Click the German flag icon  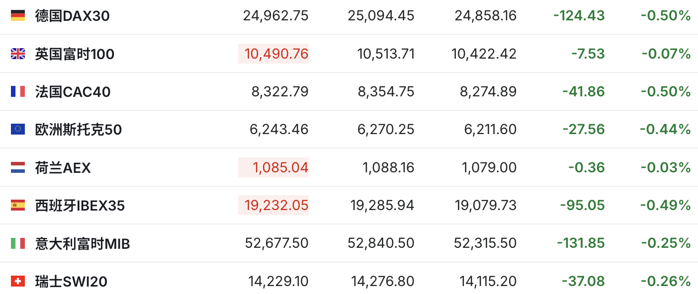tap(18, 16)
